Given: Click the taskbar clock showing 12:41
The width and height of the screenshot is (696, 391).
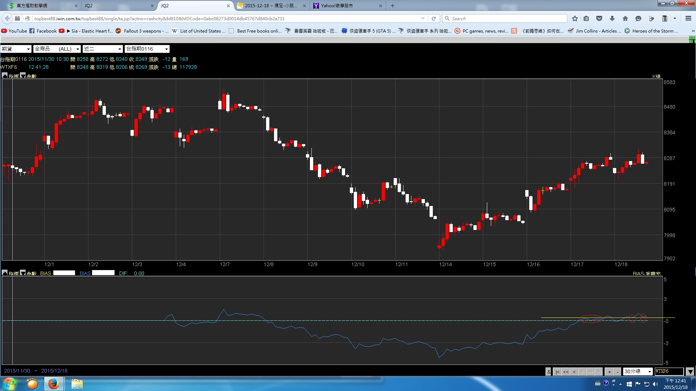Looking at the screenshot, I should tap(675, 384).
